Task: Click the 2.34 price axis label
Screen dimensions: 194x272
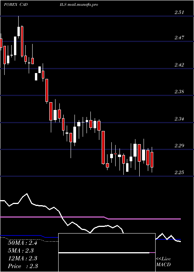Action: [179, 119]
